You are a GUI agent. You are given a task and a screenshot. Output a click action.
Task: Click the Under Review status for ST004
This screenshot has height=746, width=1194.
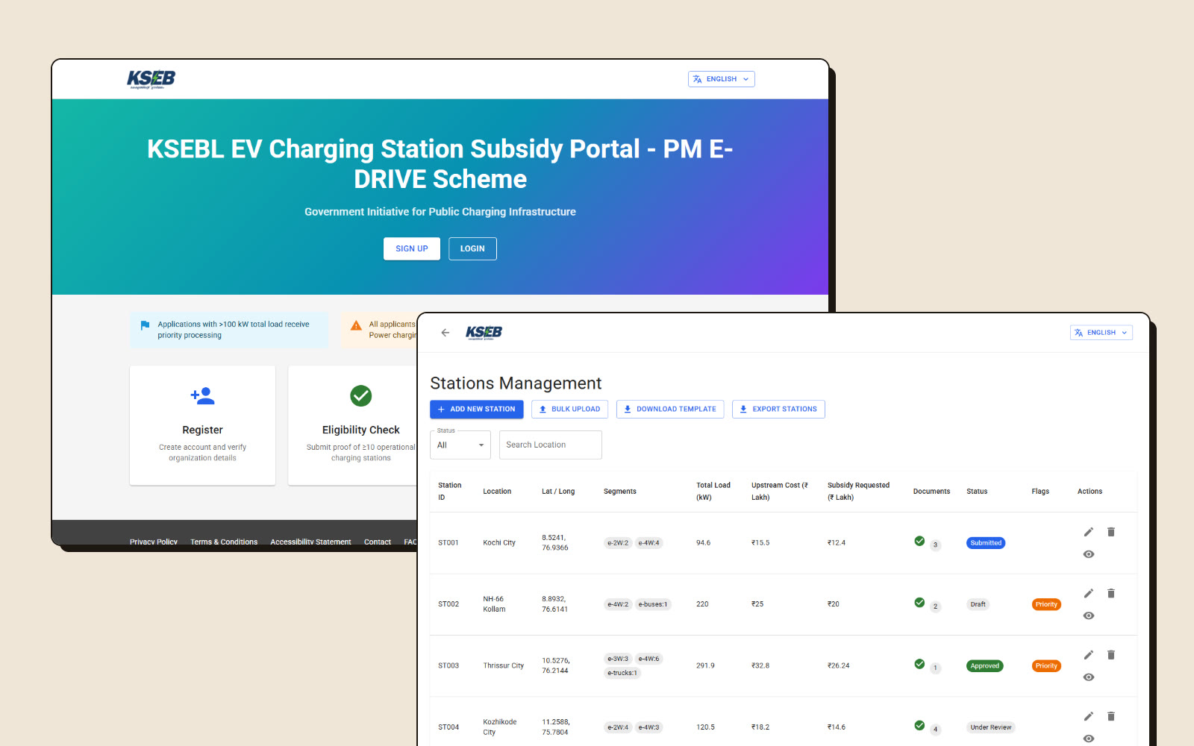coord(991,727)
